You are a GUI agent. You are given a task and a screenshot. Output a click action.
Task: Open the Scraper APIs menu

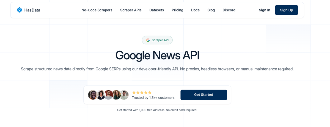click(131, 10)
